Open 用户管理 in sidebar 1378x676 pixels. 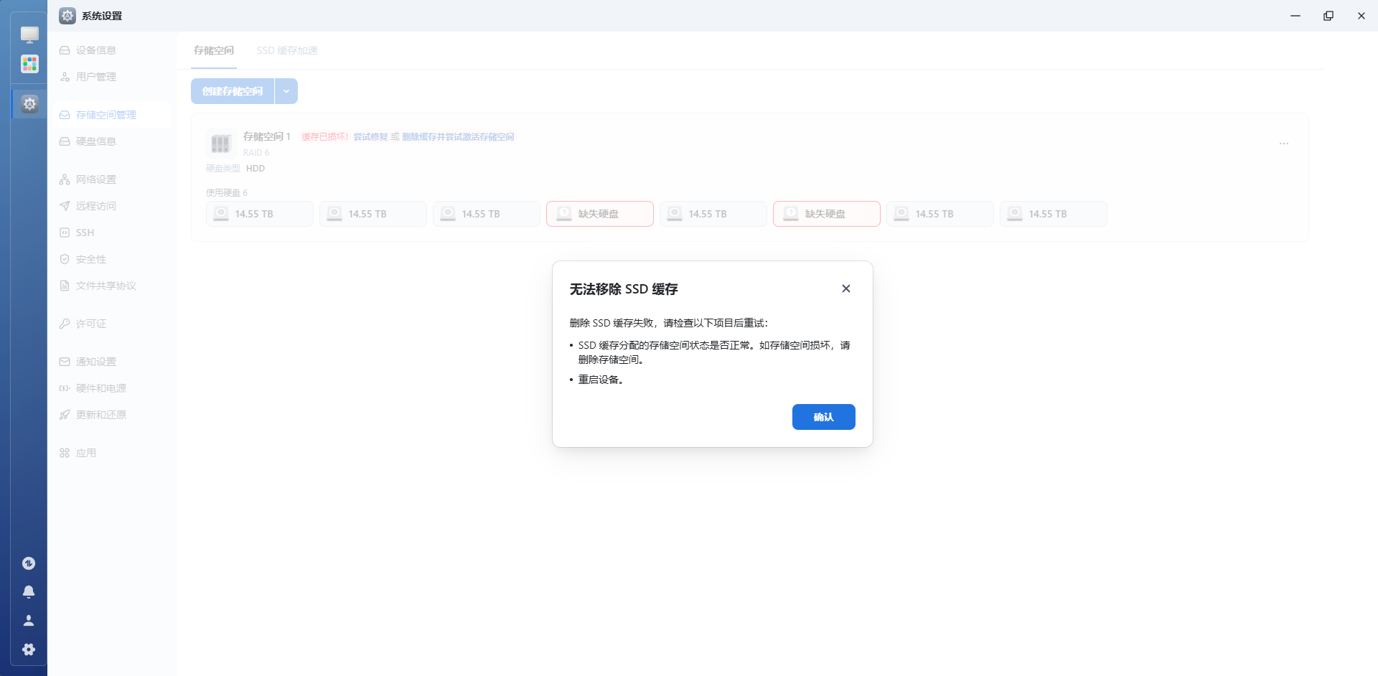[x=111, y=77]
